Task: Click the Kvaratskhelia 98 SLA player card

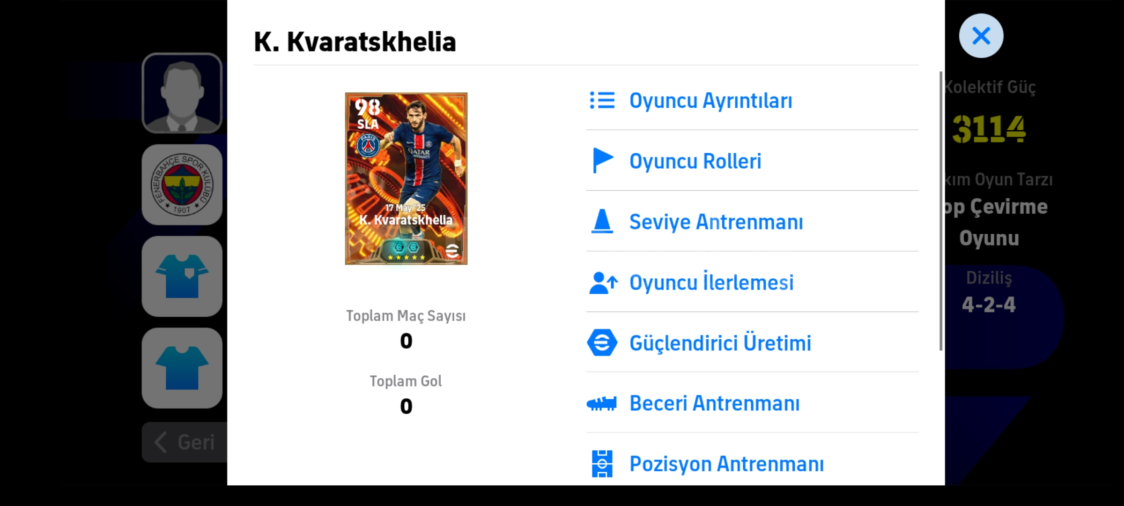Action: 406,179
